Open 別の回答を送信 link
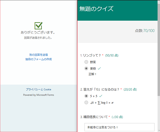 click(38, 55)
